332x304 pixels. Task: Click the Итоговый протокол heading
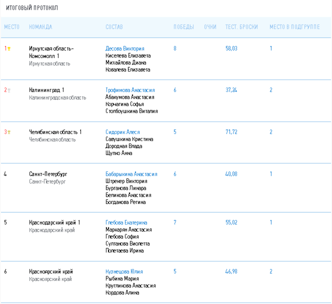[32, 8]
